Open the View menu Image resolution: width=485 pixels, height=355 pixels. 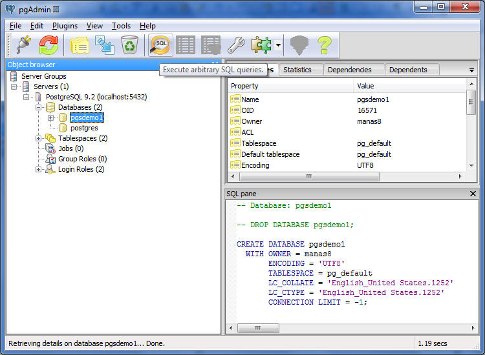tap(94, 26)
